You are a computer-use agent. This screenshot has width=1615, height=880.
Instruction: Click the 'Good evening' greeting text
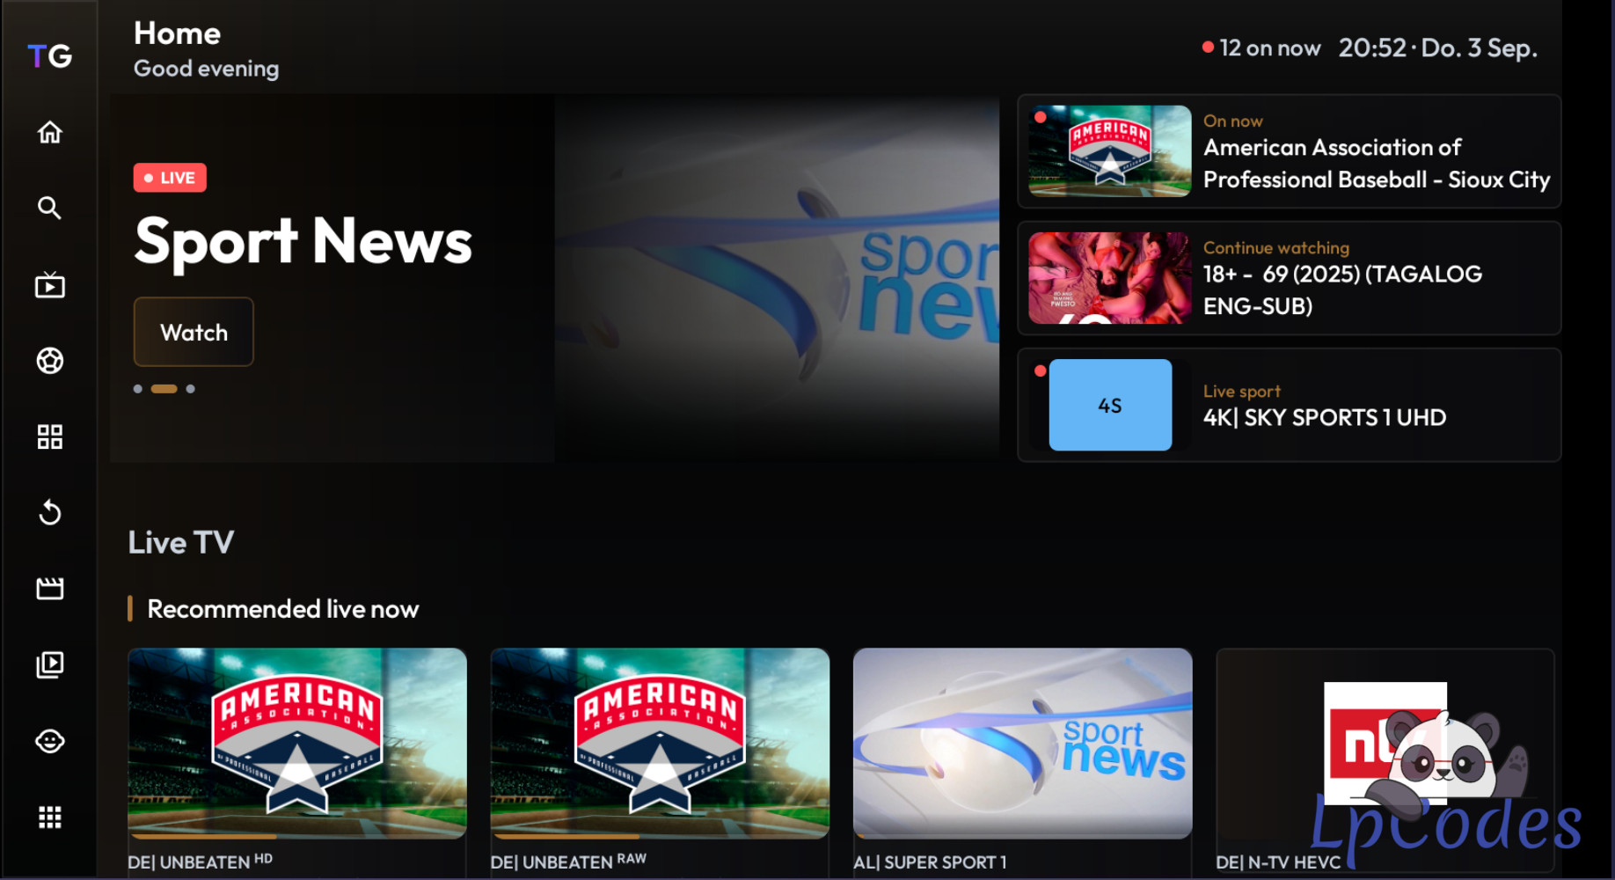(206, 69)
